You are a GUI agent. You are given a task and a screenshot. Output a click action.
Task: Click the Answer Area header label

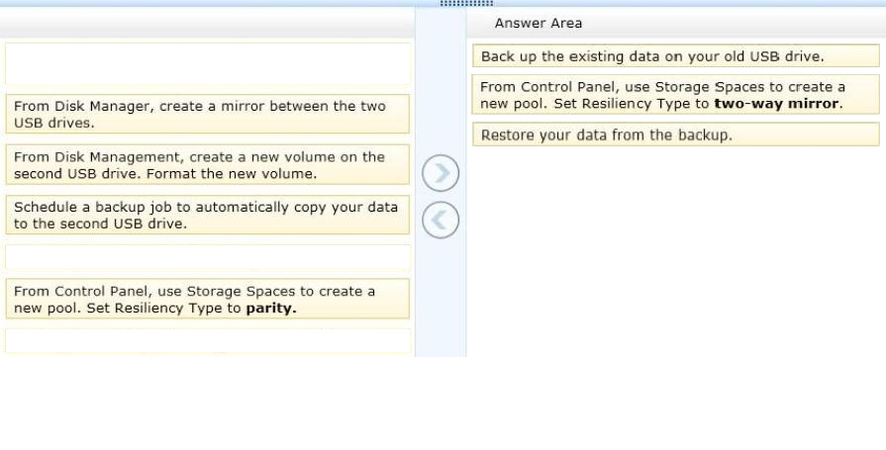coord(538,23)
